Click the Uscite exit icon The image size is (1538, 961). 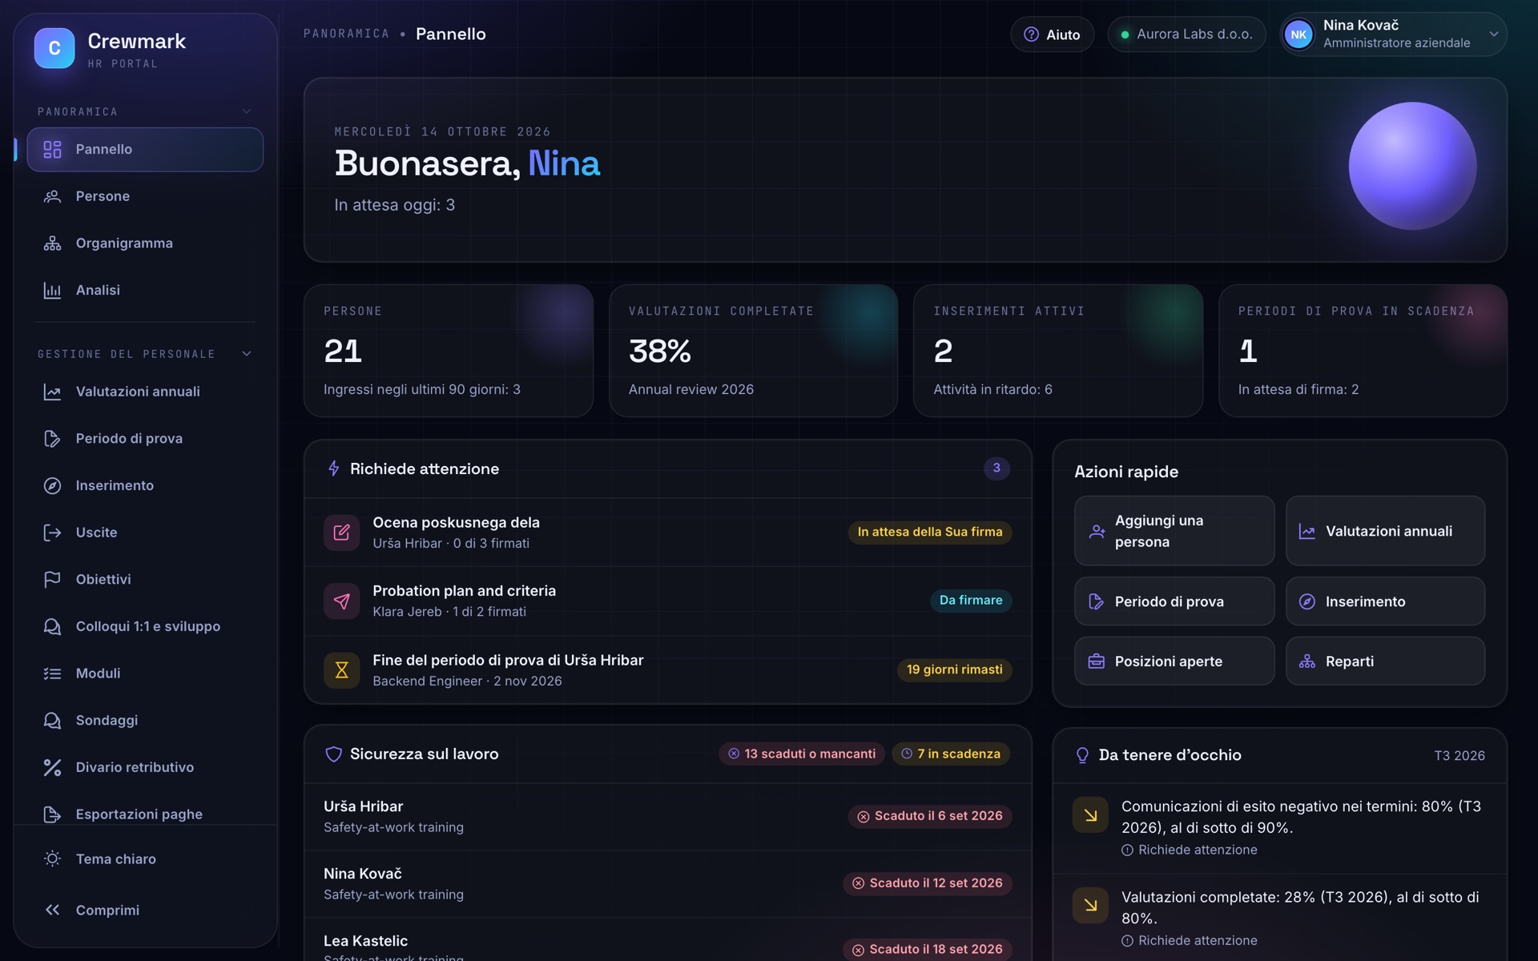pyautogui.click(x=52, y=533)
